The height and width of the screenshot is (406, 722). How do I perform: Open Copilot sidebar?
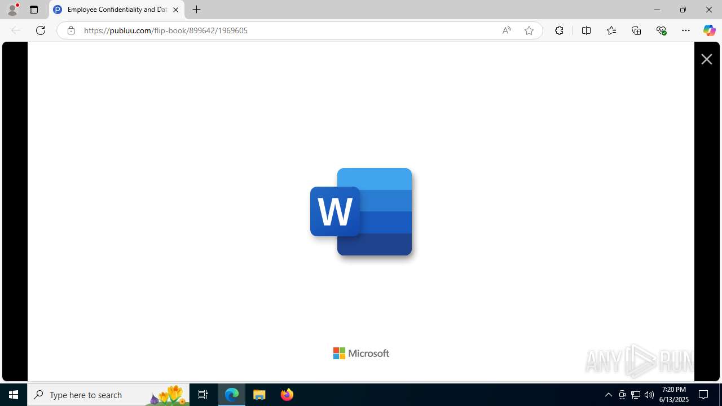coord(709,30)
